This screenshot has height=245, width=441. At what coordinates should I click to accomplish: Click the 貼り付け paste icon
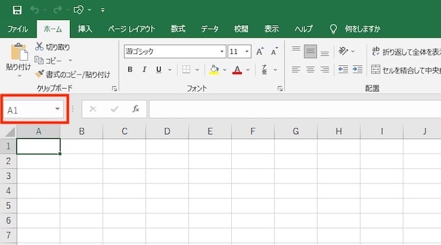click(x=19, y=52)
